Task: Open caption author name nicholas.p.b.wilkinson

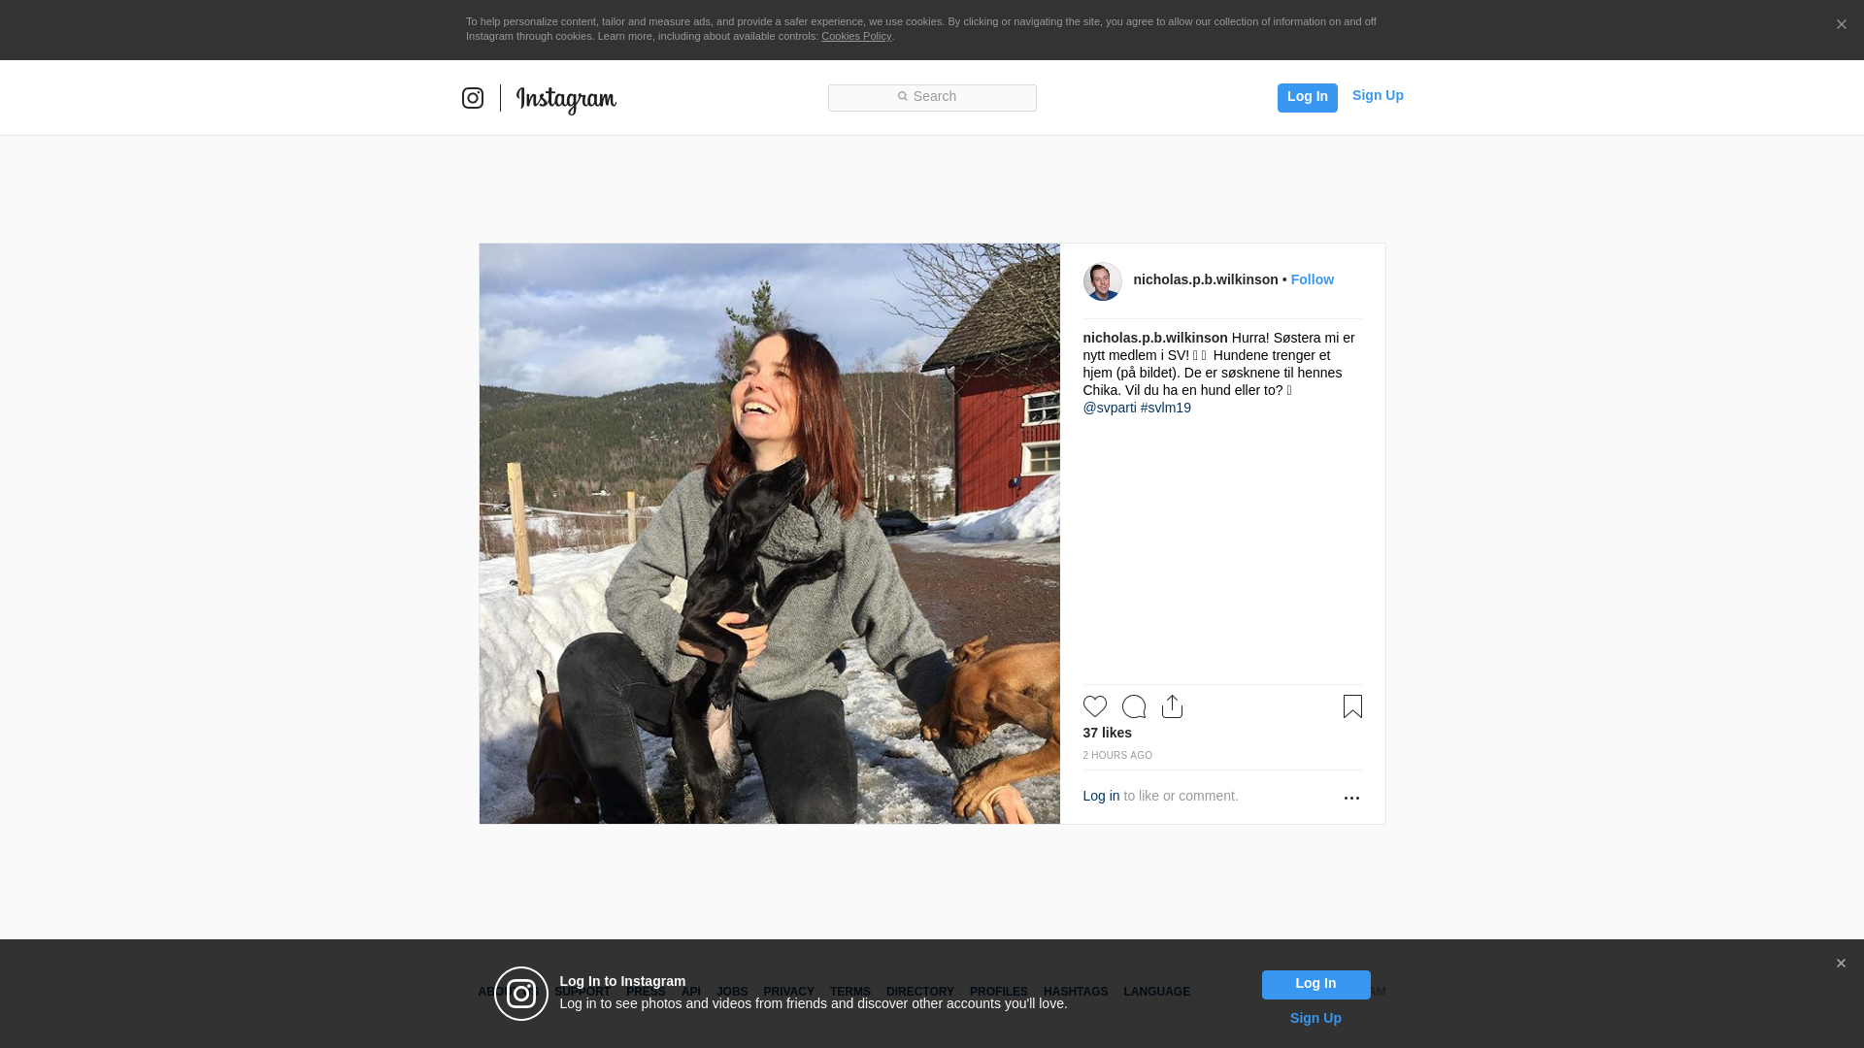Action: coord(1155,338)
